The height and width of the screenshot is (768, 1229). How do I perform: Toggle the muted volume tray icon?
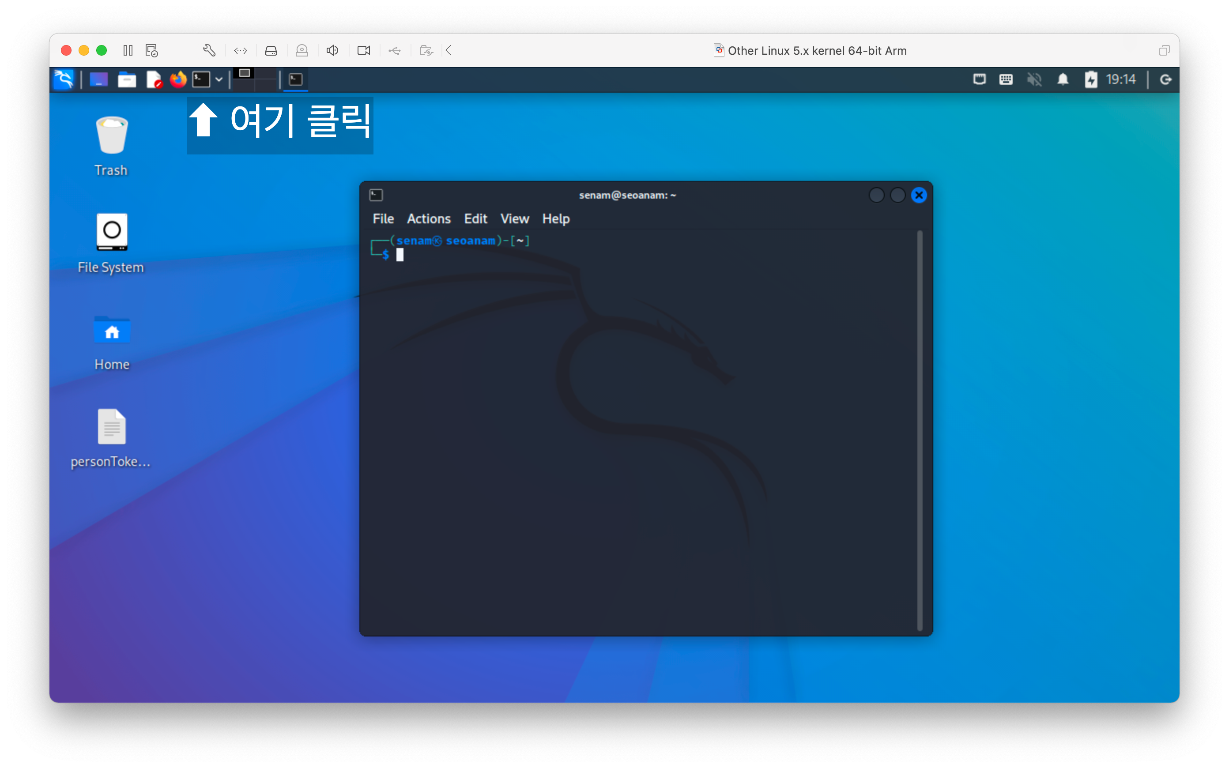pyautogui.click(x=1034, y=80)
